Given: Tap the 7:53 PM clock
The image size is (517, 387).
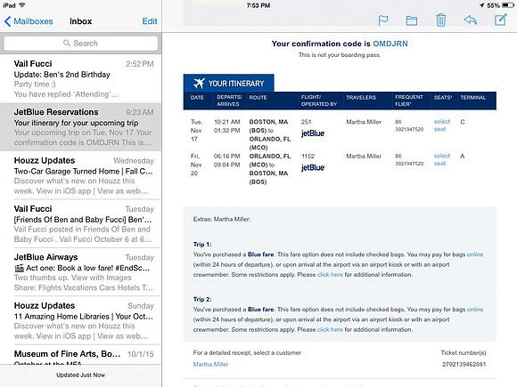Looking at the screenshot, I should [258, 5].
